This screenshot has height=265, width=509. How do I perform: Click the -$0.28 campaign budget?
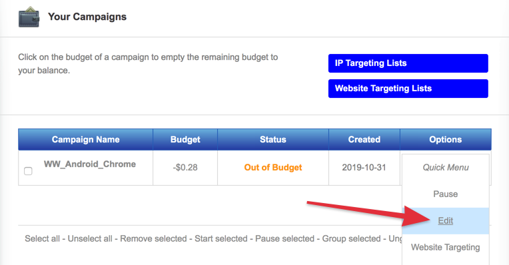coord(185,167)
